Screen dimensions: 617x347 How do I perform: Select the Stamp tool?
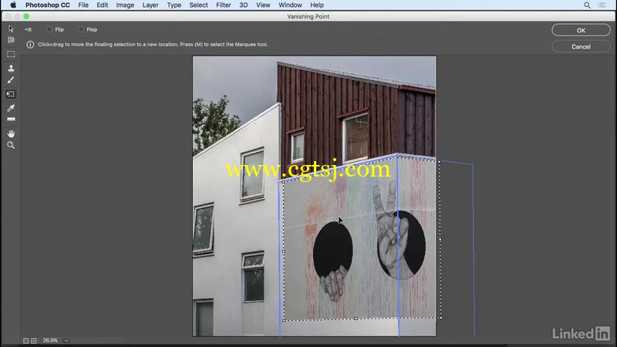click(x=11, y=68)
